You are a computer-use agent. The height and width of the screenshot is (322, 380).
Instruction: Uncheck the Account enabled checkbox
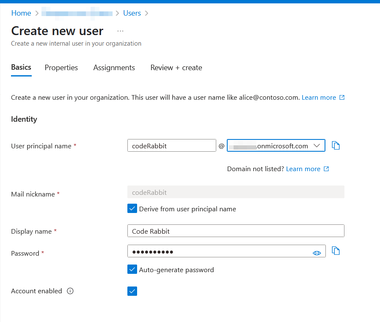point(132,291)
